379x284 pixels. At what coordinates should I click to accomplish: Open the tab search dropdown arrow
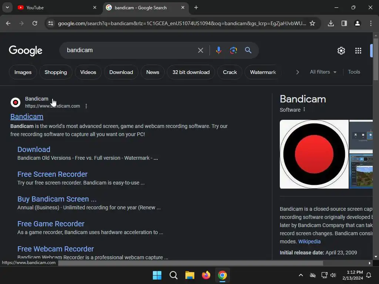click(x=7, y=7)
